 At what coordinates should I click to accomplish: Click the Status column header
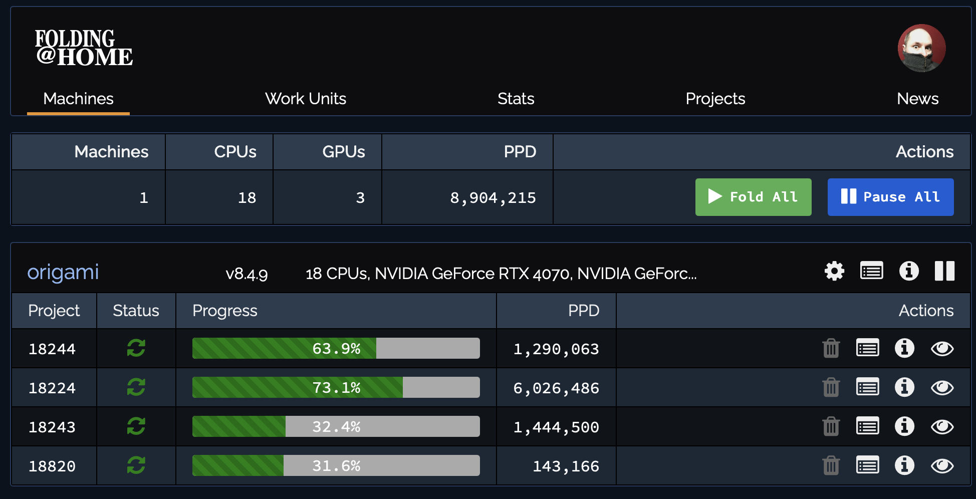(136, 311)
